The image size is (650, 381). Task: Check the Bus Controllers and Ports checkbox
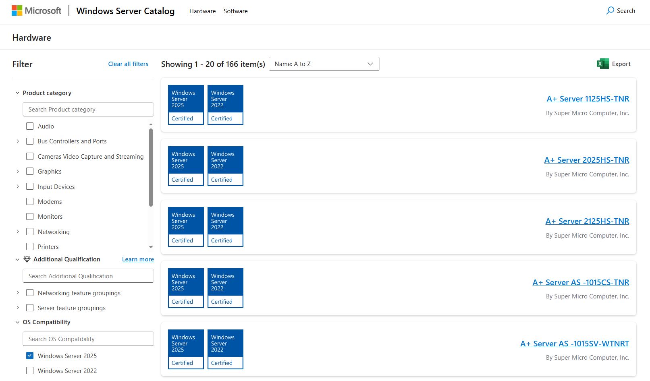point(30,141)
